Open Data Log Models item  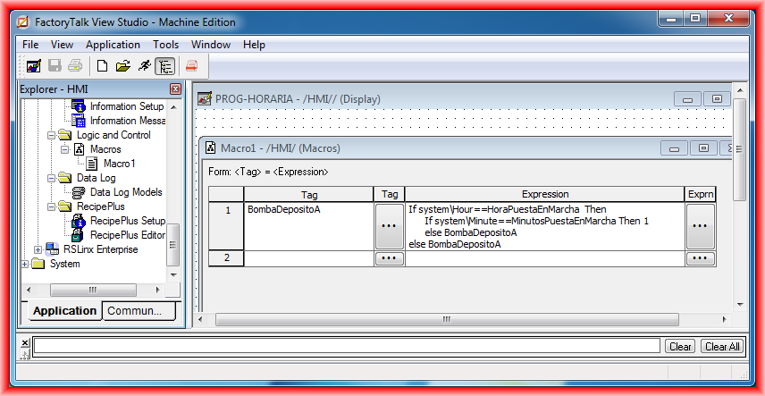[x=125, y=192]
